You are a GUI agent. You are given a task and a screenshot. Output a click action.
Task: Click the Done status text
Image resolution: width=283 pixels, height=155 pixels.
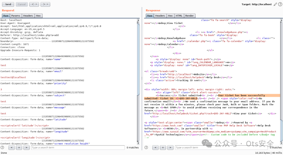tap(4, 153)
